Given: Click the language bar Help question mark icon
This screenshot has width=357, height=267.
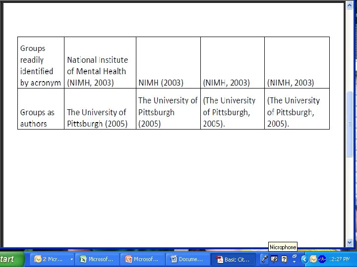Looking at the screenshot, I should tap(284, 259).
